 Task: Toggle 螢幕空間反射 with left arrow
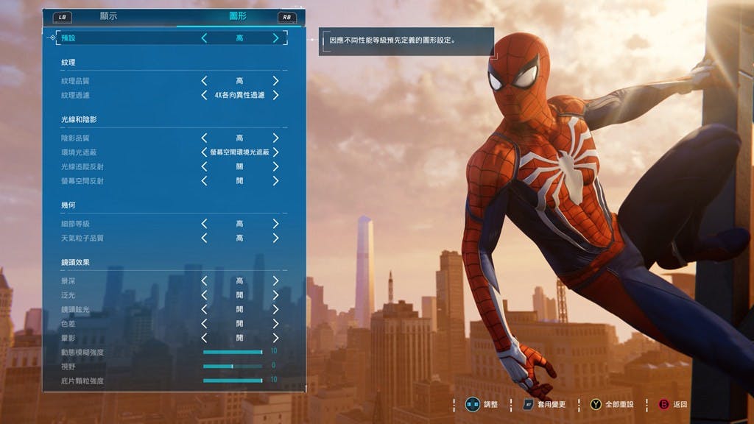pos(205,181)
